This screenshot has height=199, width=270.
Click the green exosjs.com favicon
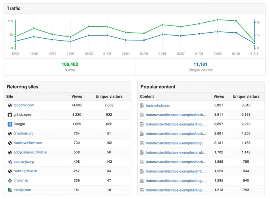10,190
